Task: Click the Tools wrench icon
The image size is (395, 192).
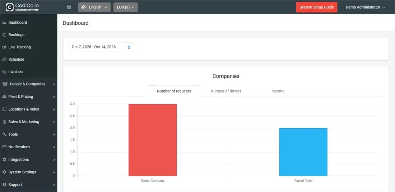Action: (x=4, y=134)
